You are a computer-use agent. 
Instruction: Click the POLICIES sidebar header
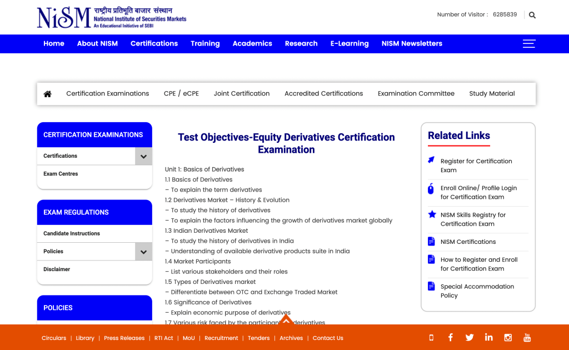(94, 308)
